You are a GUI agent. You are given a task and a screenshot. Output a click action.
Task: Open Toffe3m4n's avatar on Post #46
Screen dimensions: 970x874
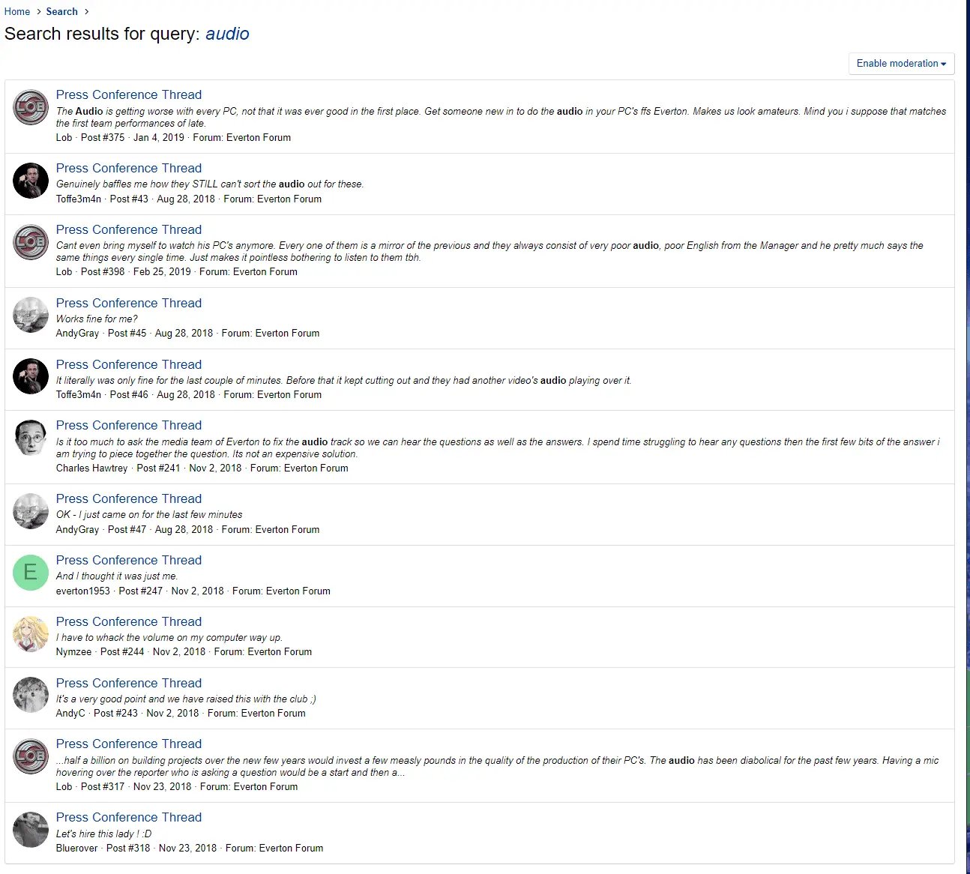click(31, 376)
